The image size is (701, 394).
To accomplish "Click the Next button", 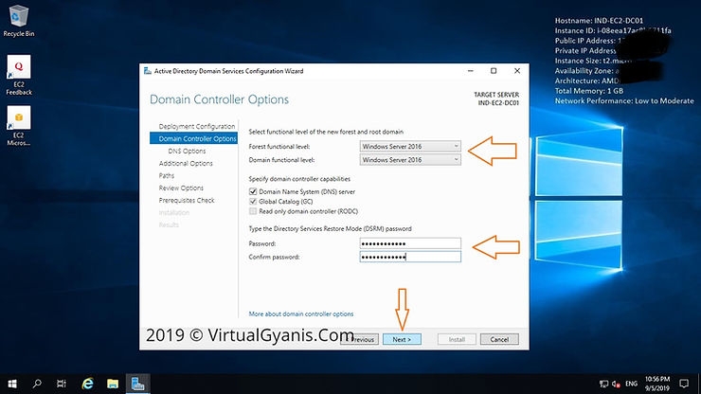I will pos(402,339).
